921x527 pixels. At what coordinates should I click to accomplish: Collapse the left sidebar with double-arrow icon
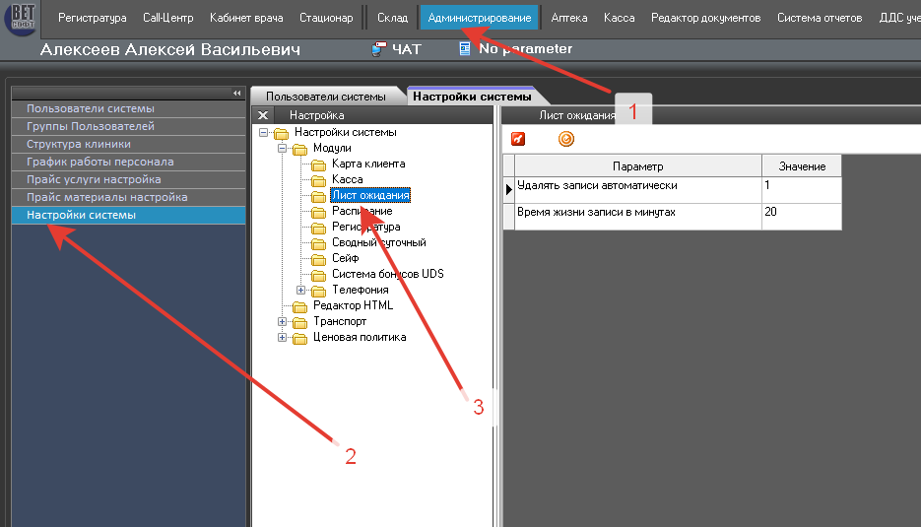point(236,93)
